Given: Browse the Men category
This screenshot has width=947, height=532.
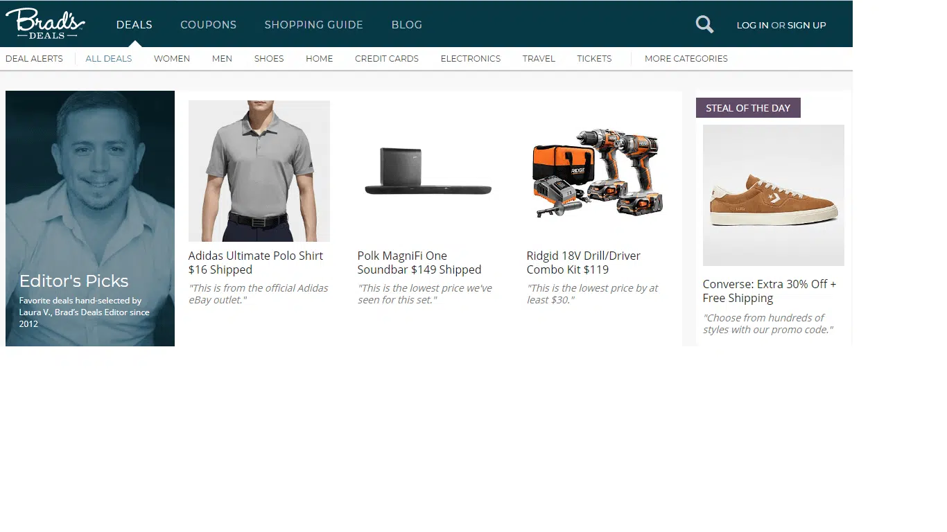Looking at the screenshot, I should click(222, 59).
